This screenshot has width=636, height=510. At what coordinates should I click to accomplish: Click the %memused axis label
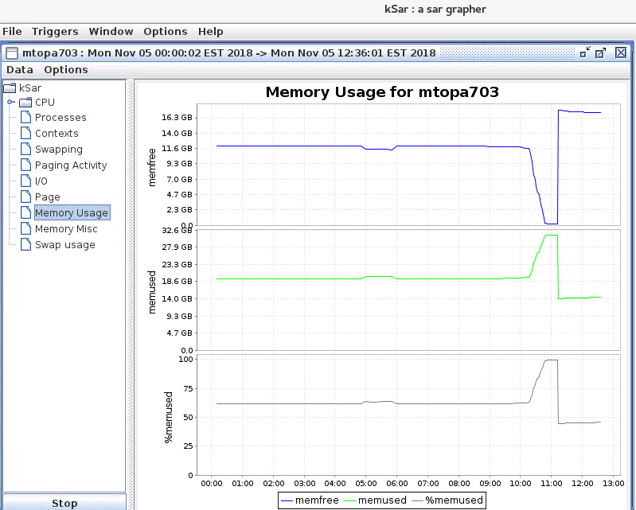(168, 417)
